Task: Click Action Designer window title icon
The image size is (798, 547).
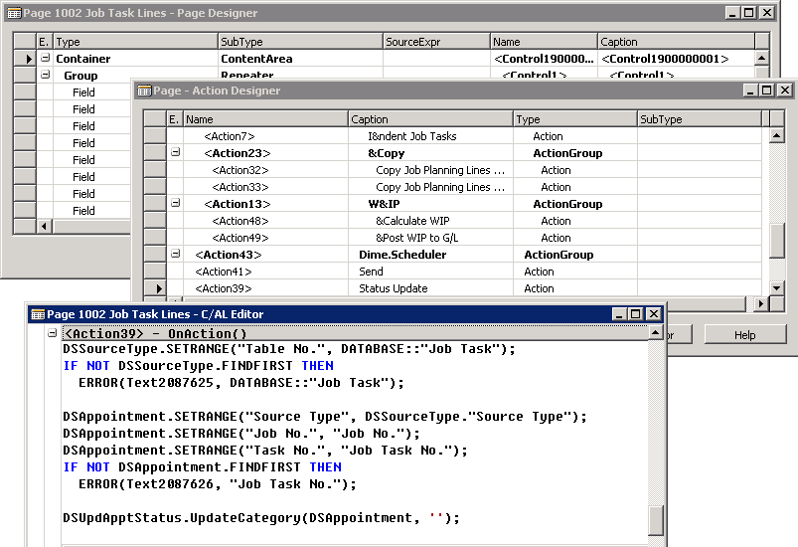Action: 144,91
